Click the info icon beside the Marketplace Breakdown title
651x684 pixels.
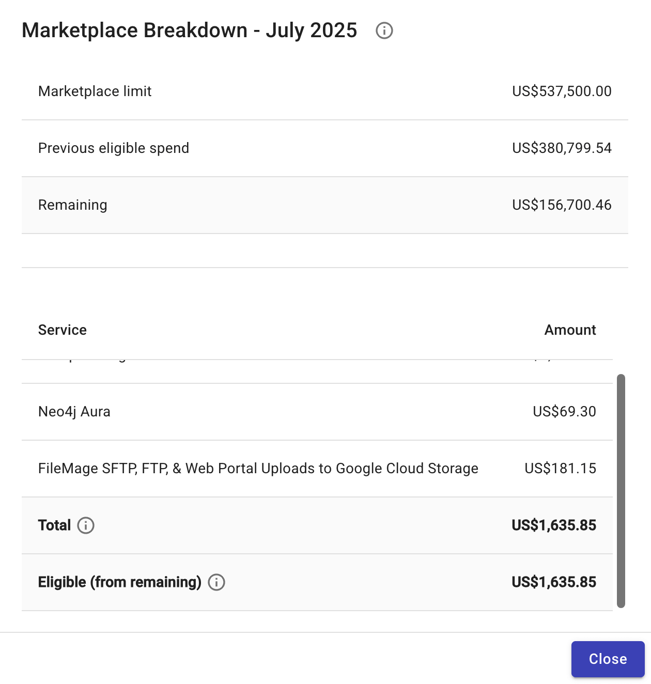pyautogui.click(x=384, y=31)
